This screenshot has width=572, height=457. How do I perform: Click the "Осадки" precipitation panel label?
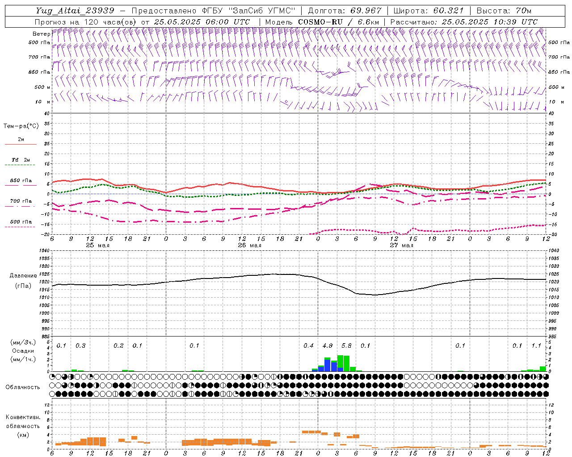[23, 351]
